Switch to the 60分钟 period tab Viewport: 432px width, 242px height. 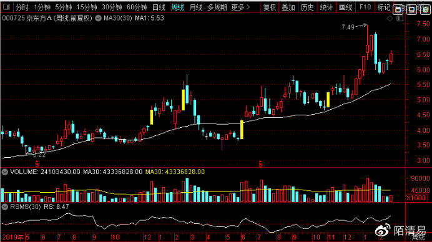click(x=137, y=7)
